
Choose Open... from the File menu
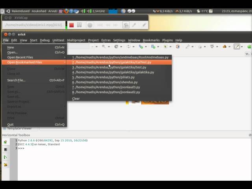[34, 52]
